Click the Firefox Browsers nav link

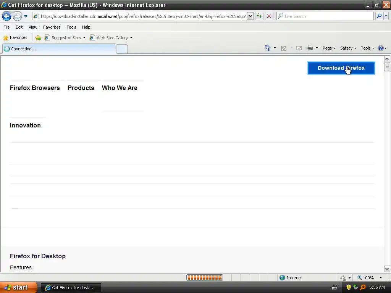[35, 88]
